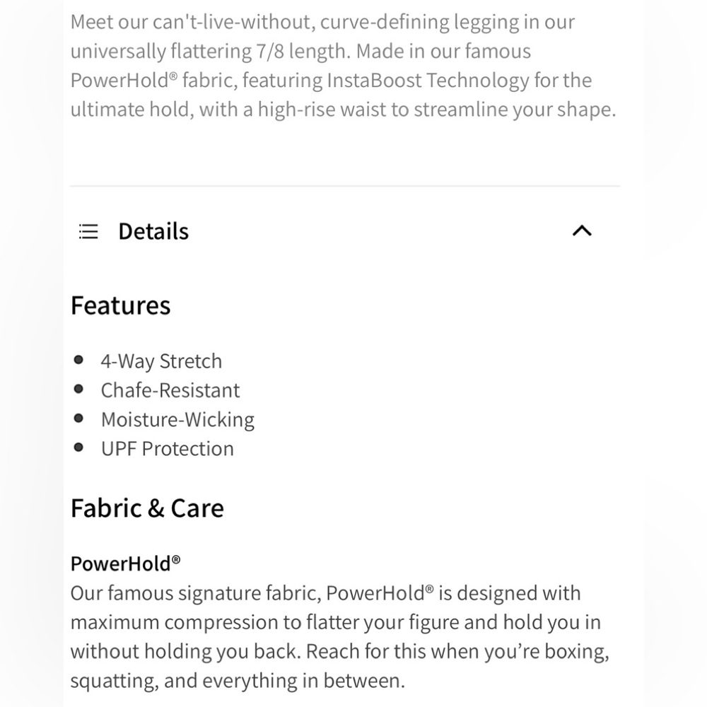The width and height of the screenshot is (707, 707).
Task: Click the registered trademark symbol after PowerHold
Action: [177, 558]
